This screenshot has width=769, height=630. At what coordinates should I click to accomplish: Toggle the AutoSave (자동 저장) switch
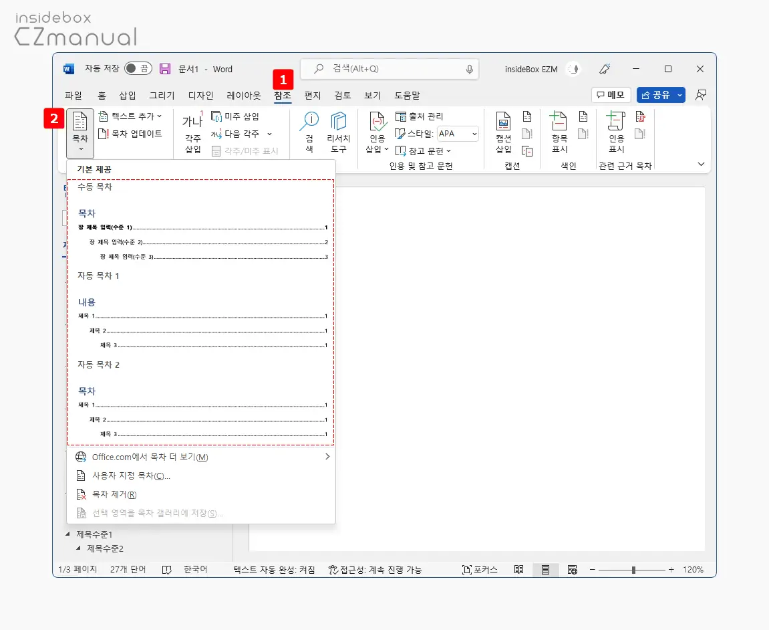pyautogui.click(x=138, y=69)
